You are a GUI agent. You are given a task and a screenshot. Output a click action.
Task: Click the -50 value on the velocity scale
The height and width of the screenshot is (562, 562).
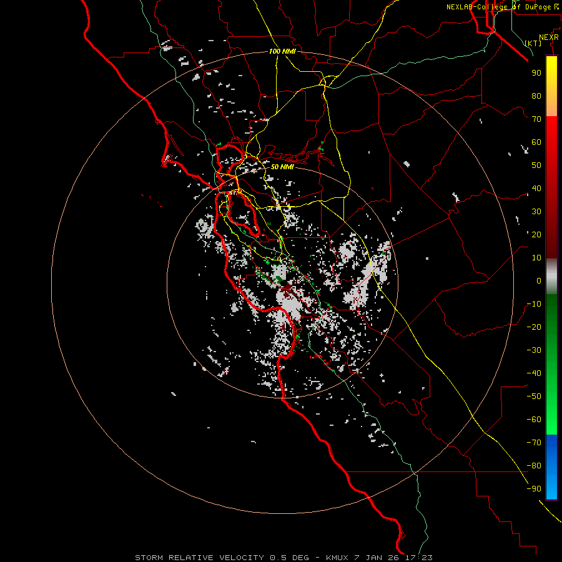click(x=534, y=397)
